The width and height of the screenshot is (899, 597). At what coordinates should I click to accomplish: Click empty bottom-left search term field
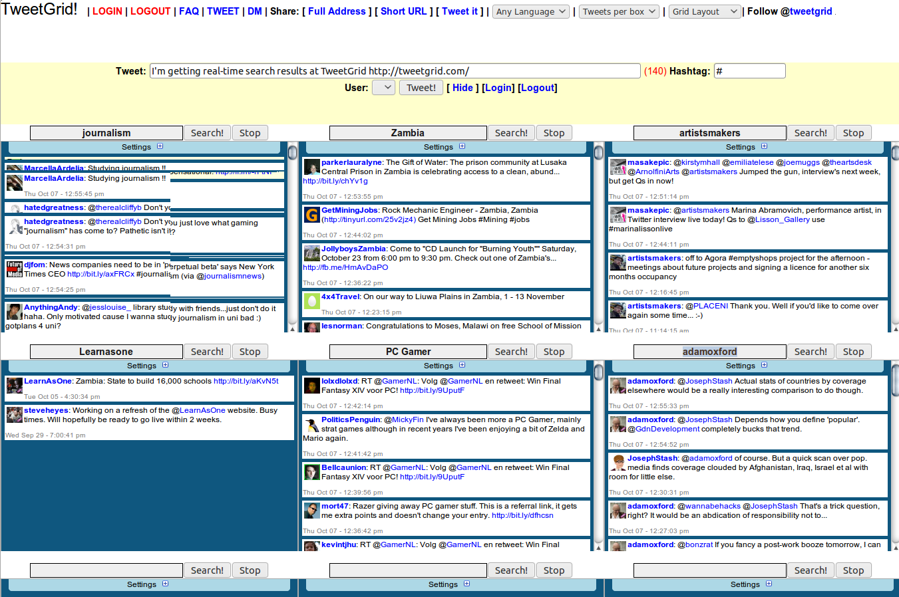click(x=106, y=570)
